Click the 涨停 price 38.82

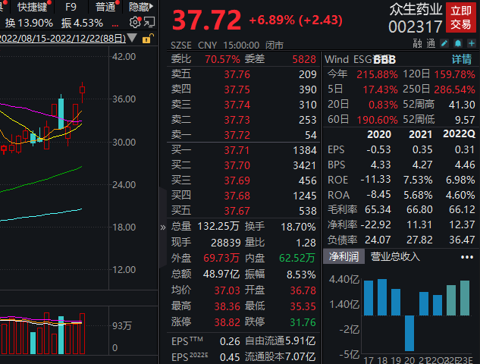coord(227,322)
